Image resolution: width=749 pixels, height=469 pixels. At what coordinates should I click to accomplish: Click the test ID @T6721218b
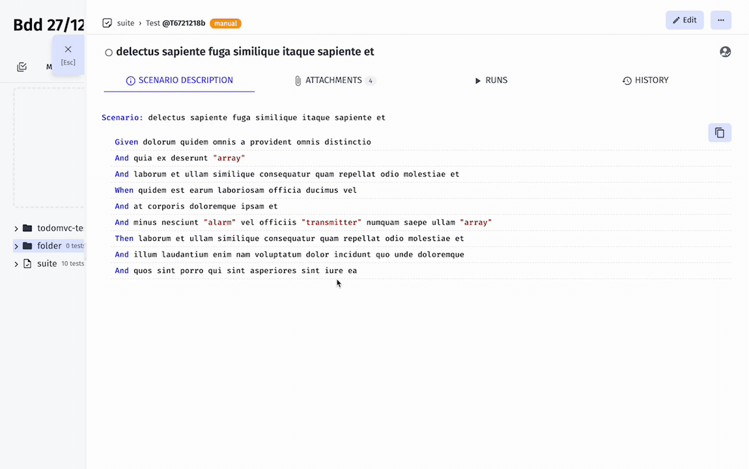click(x=184, y=23)
